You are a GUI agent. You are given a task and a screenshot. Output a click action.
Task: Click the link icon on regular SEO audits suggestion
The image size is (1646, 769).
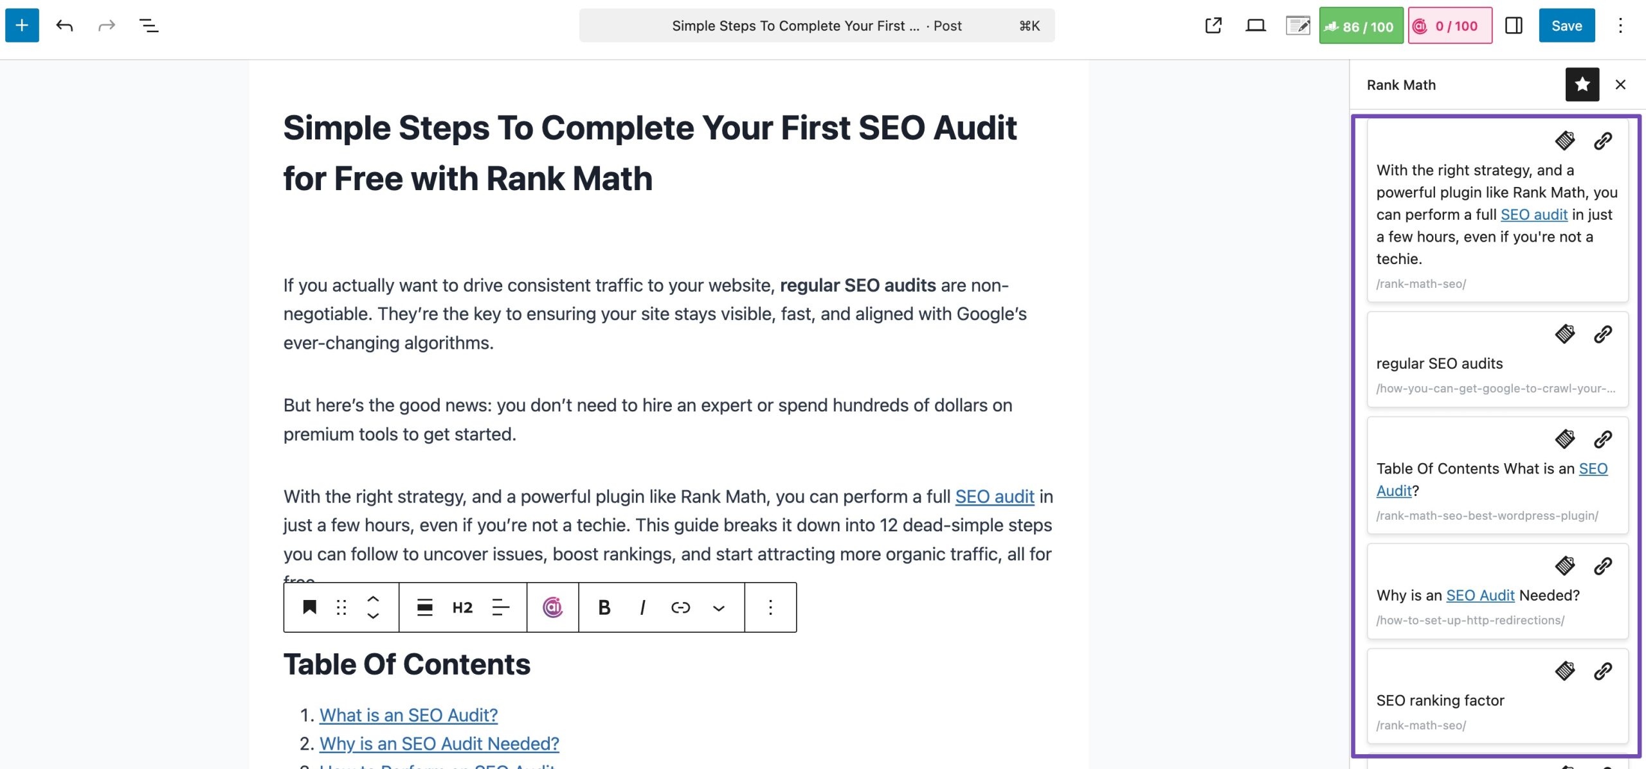1602,333
